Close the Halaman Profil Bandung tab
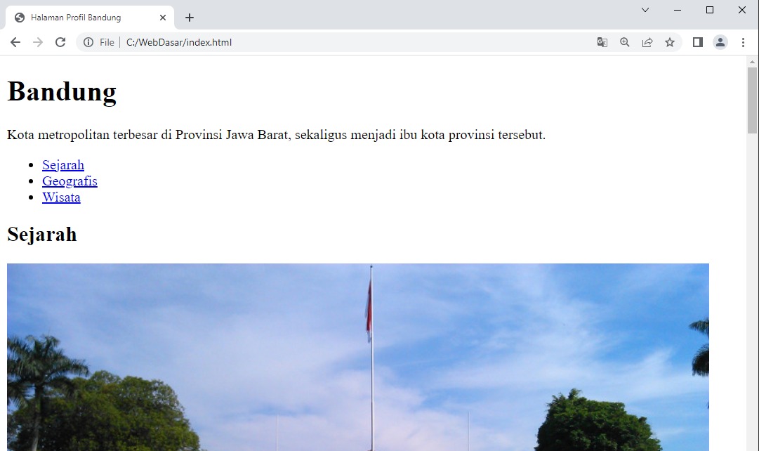This screenshot has width=759, height=451. click(x=163, y=18)
